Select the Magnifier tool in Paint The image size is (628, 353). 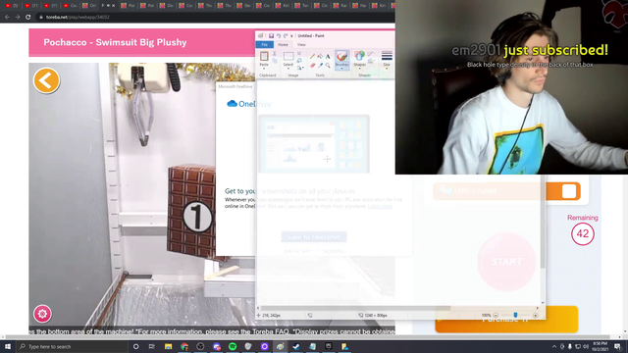[x=328, y=66]
